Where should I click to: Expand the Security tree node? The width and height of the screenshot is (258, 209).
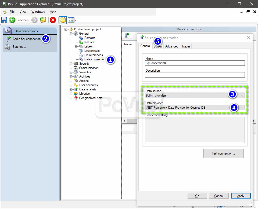[71, 64]
